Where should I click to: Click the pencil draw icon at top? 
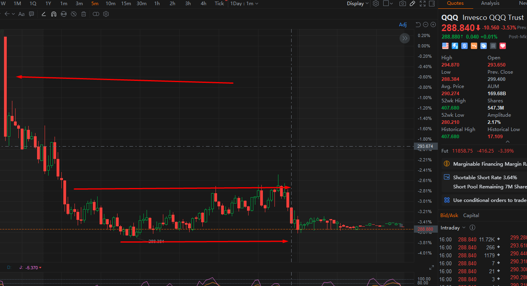413,4
